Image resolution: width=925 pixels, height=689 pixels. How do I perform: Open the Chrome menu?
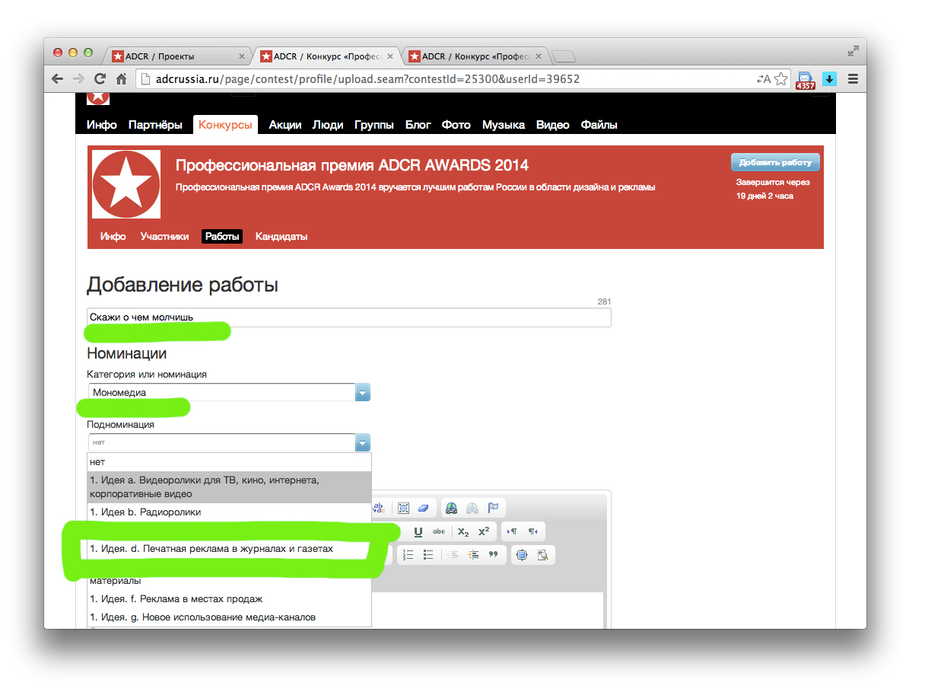853,78
